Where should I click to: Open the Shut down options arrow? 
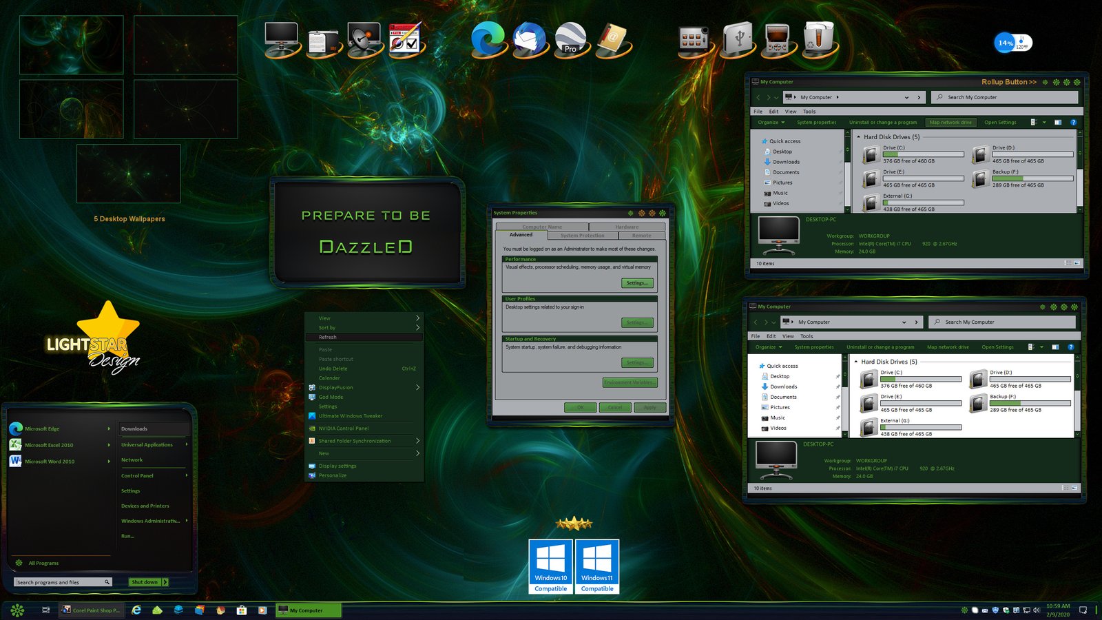(165, 582)
